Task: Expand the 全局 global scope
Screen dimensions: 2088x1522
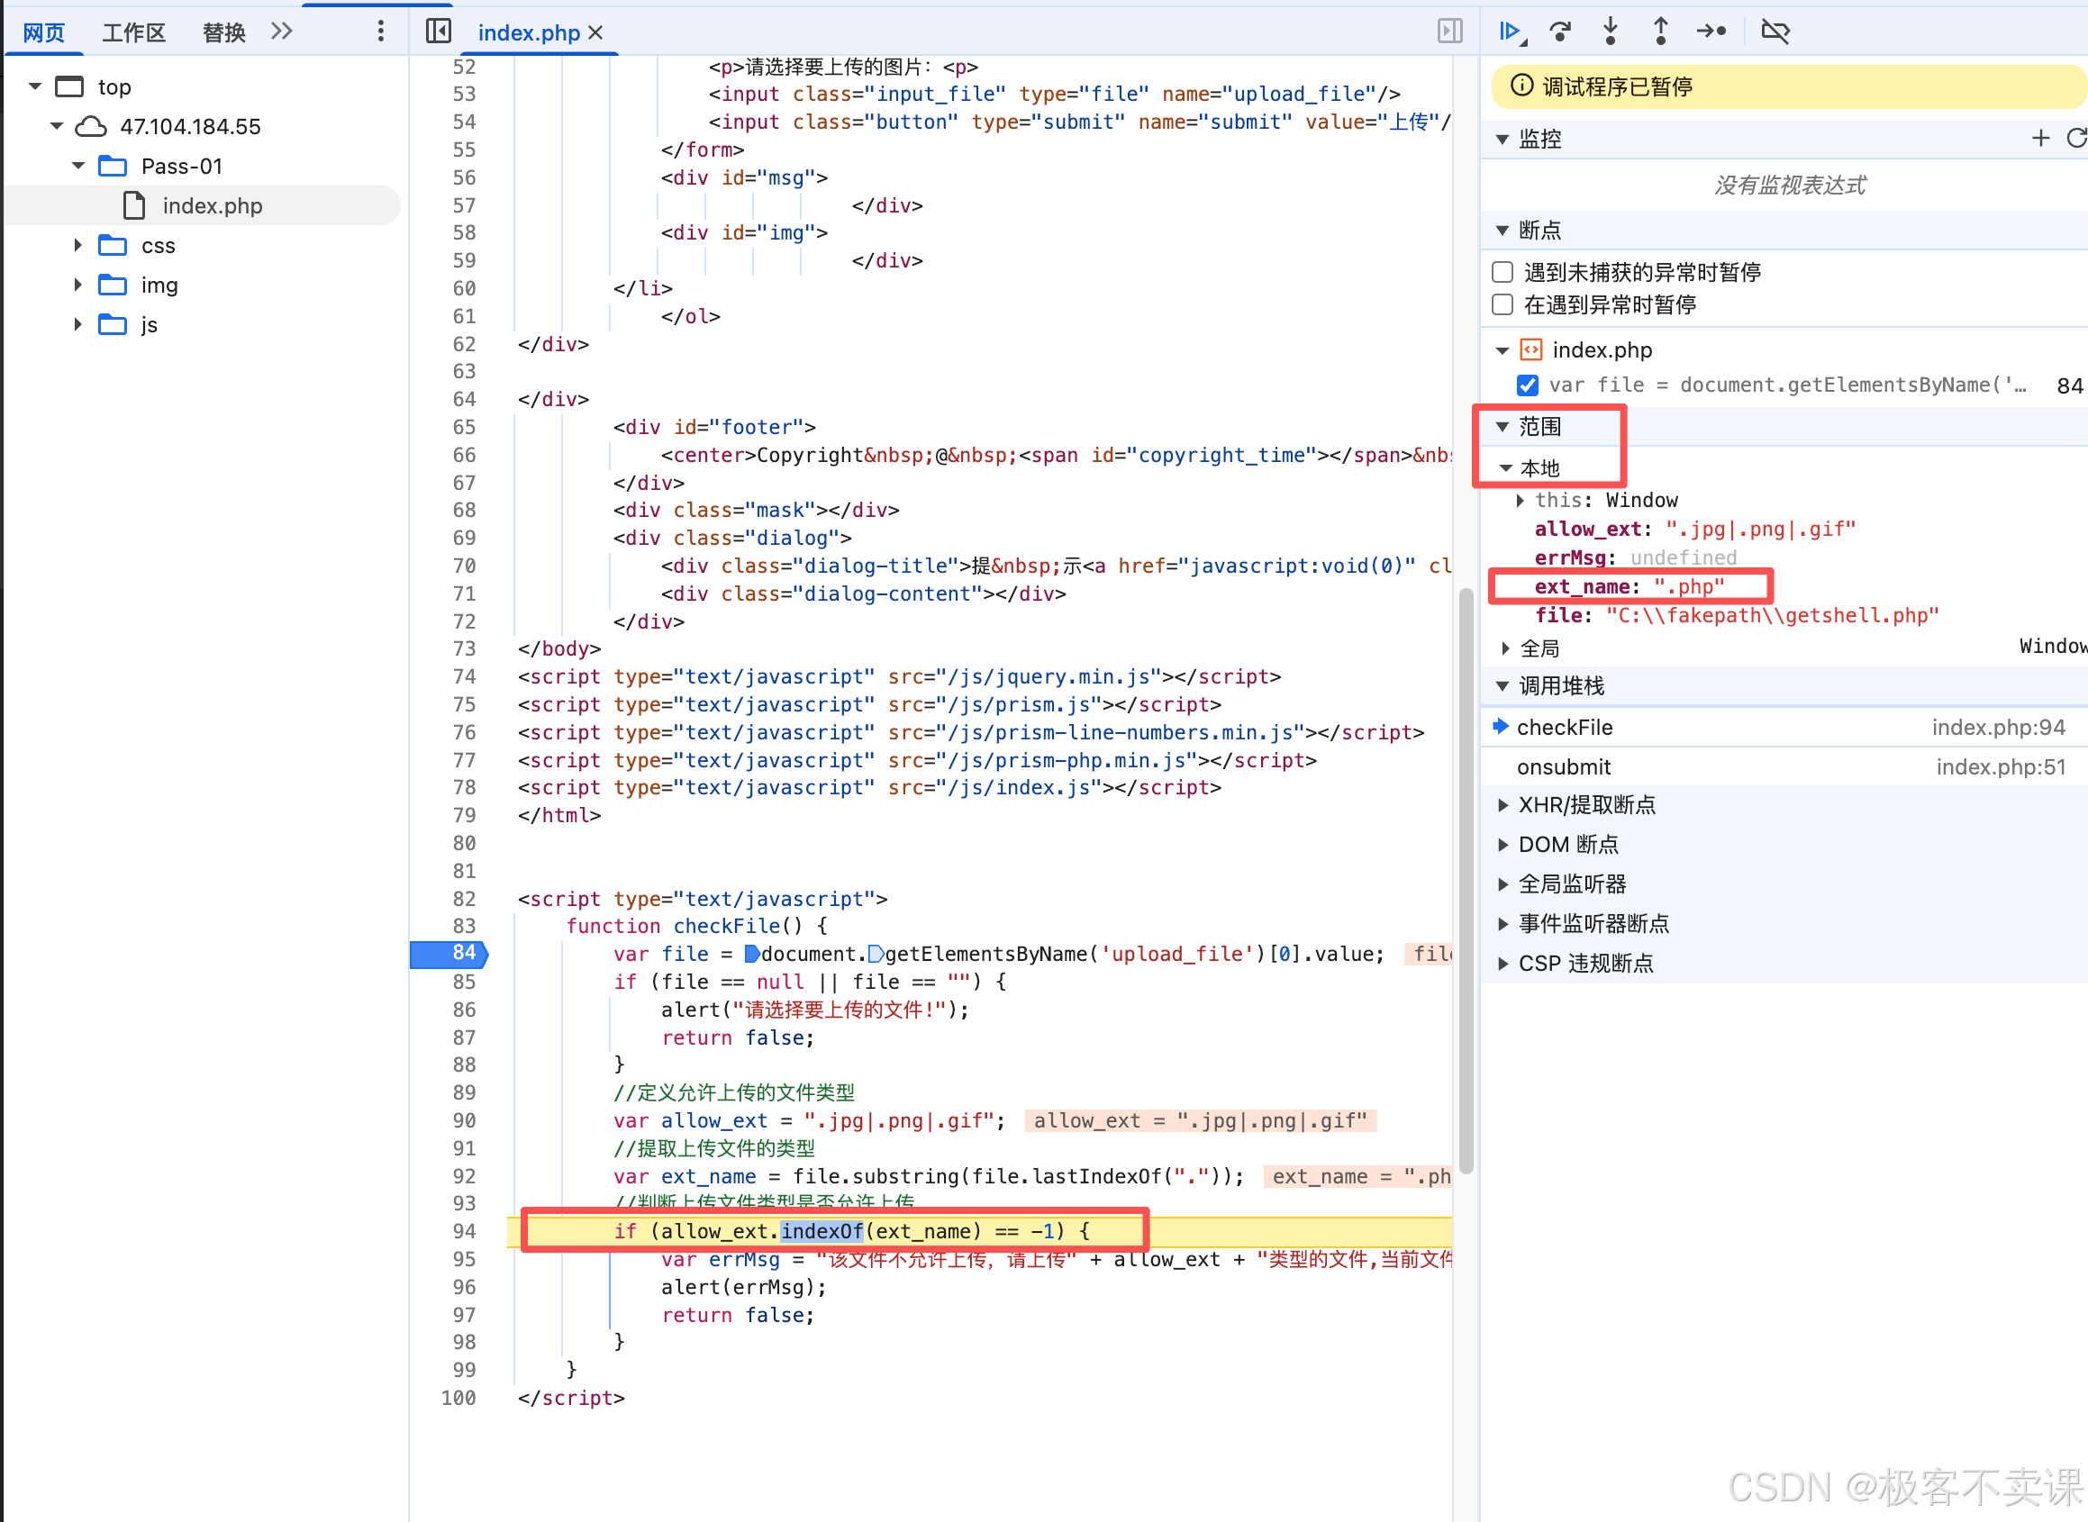Action: point(1505,648)
